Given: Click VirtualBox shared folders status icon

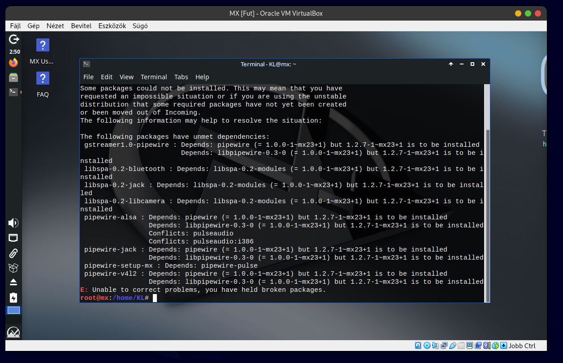Looking at the screenshot, I should [x=461, y=346].
